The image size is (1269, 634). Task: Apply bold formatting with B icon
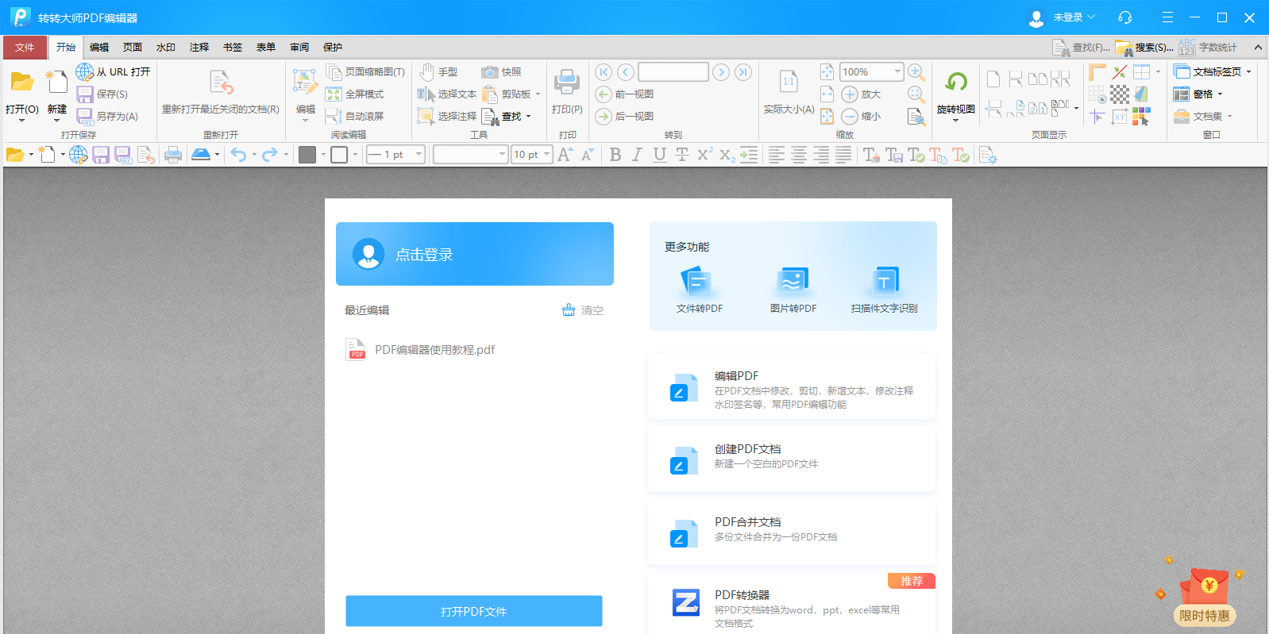(x=615, y=155)
